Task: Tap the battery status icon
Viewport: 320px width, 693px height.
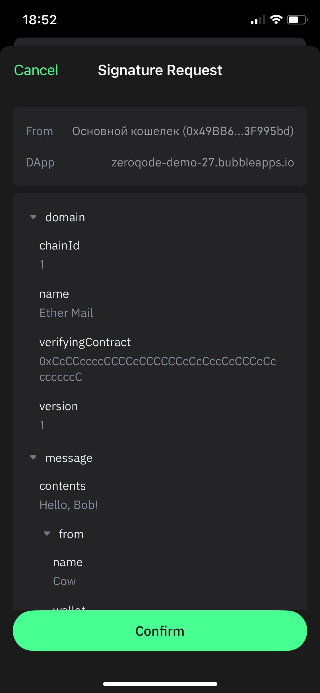Action: 297,20
